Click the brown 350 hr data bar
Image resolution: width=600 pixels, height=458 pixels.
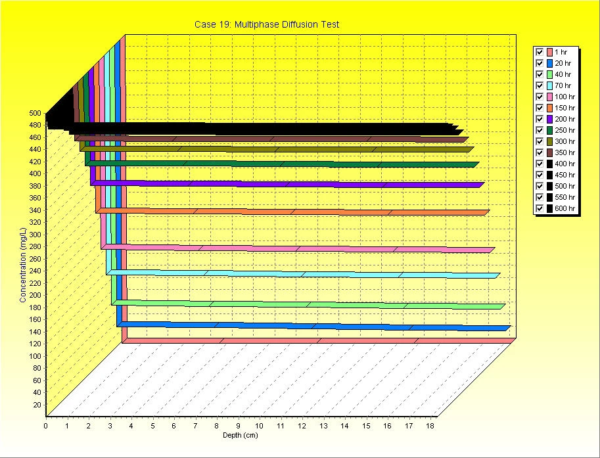271,139
